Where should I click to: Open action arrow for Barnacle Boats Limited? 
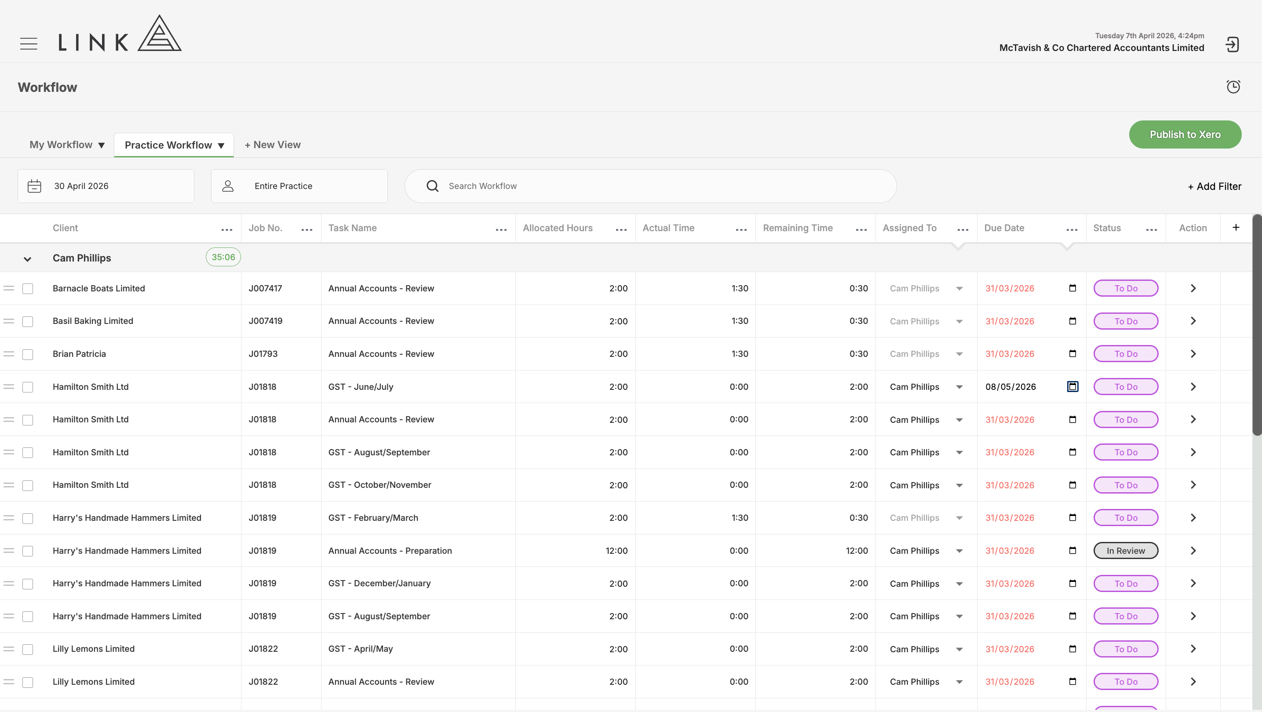pos(1193,288)
